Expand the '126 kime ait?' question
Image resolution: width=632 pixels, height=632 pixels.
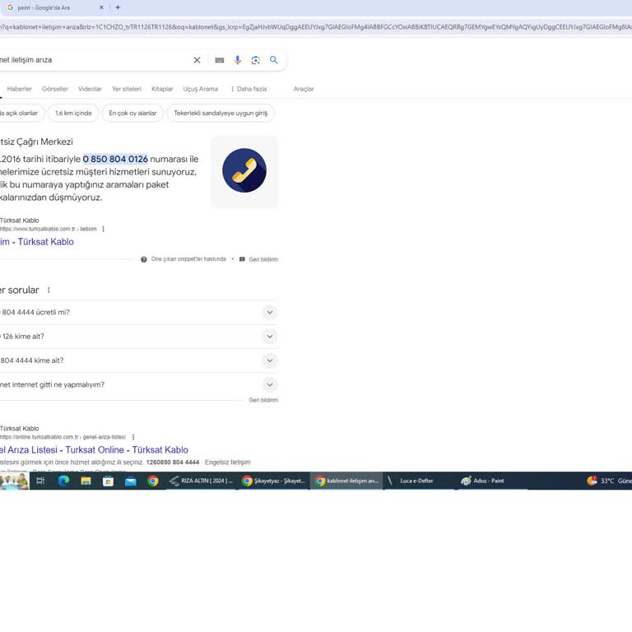coord(138,337)
